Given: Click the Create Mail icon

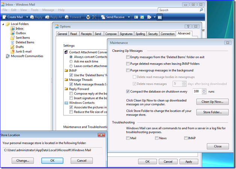Looking at the screenshot, I should [x=4, y=17].
